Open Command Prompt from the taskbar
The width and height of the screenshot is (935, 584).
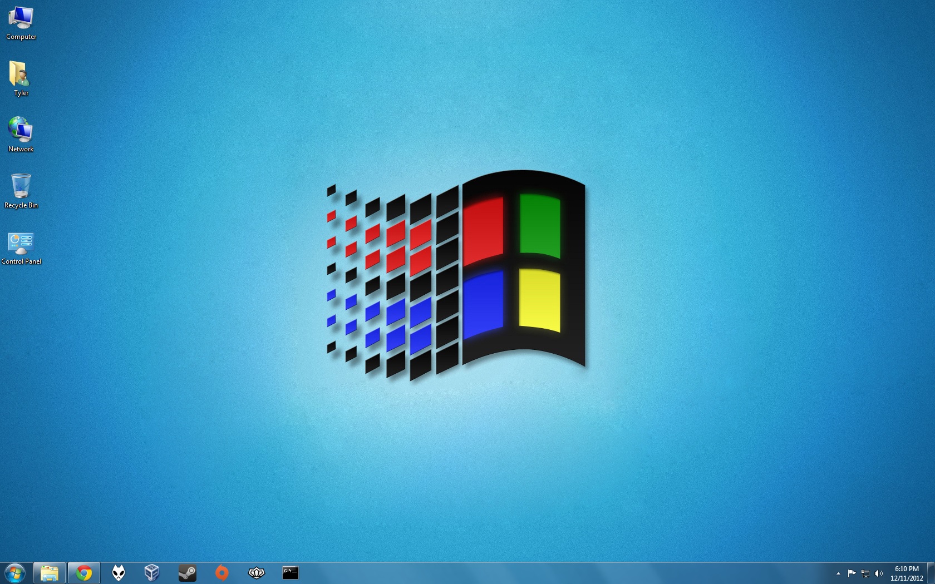pos(291,573)
